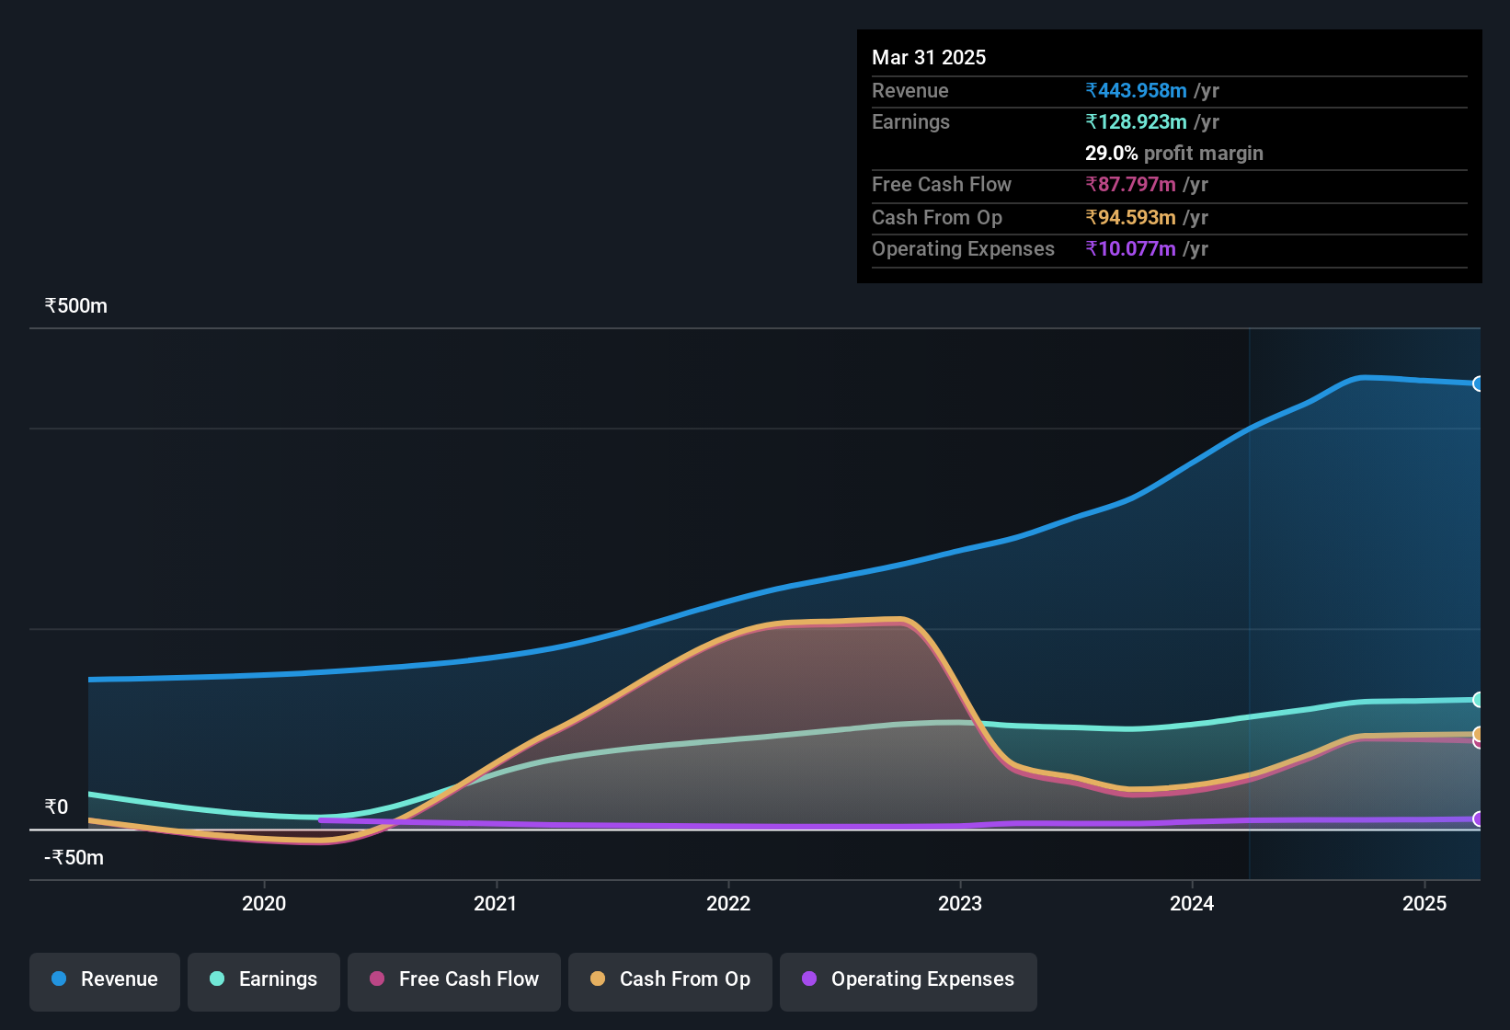Screen dimensions: 1510x1030
Task: Toggle the Operating Expenses series visibility
Action: pos(908,979)
